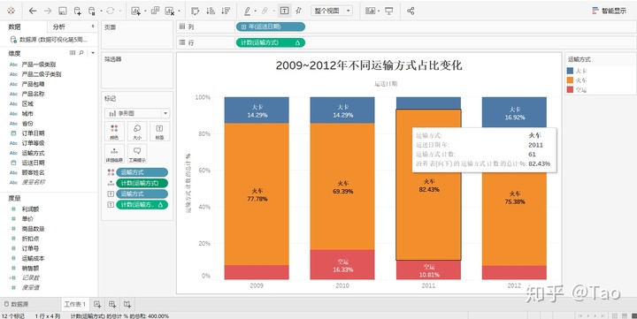Open the 数据源 tab at bottom
Image resolution: width=637 pixels, height=319 pixels.
coord(16,304)
